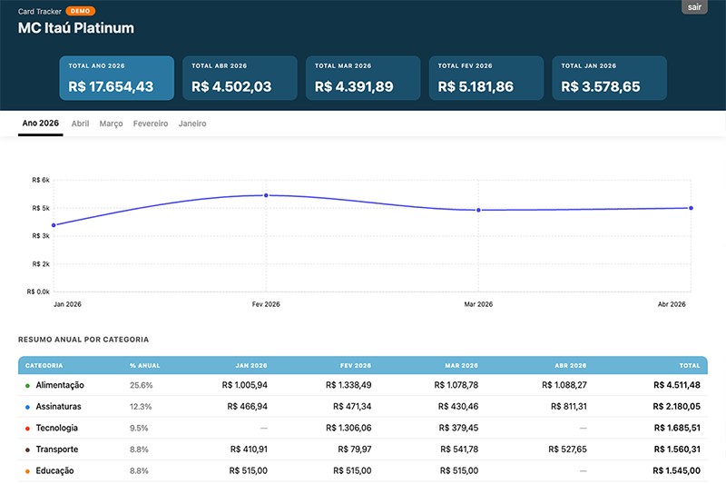Click the blue dot beside Assinaturas
726x484 pixels.
click(x=27, y=407)
